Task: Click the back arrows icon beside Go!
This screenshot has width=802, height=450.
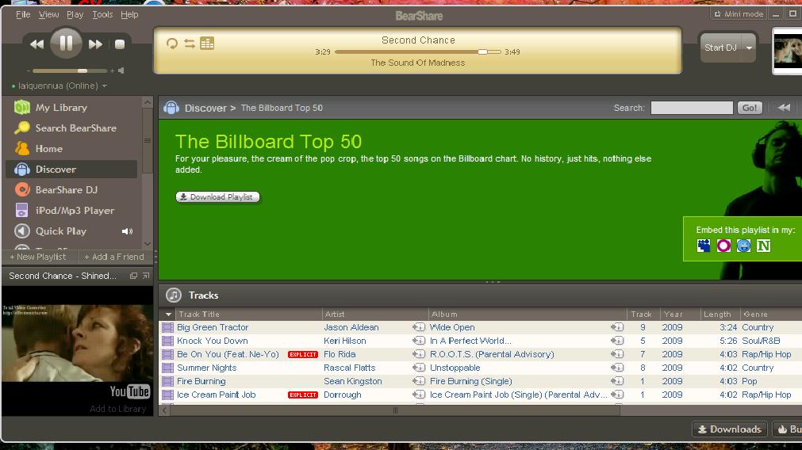Action: click(x=784, y=107)
